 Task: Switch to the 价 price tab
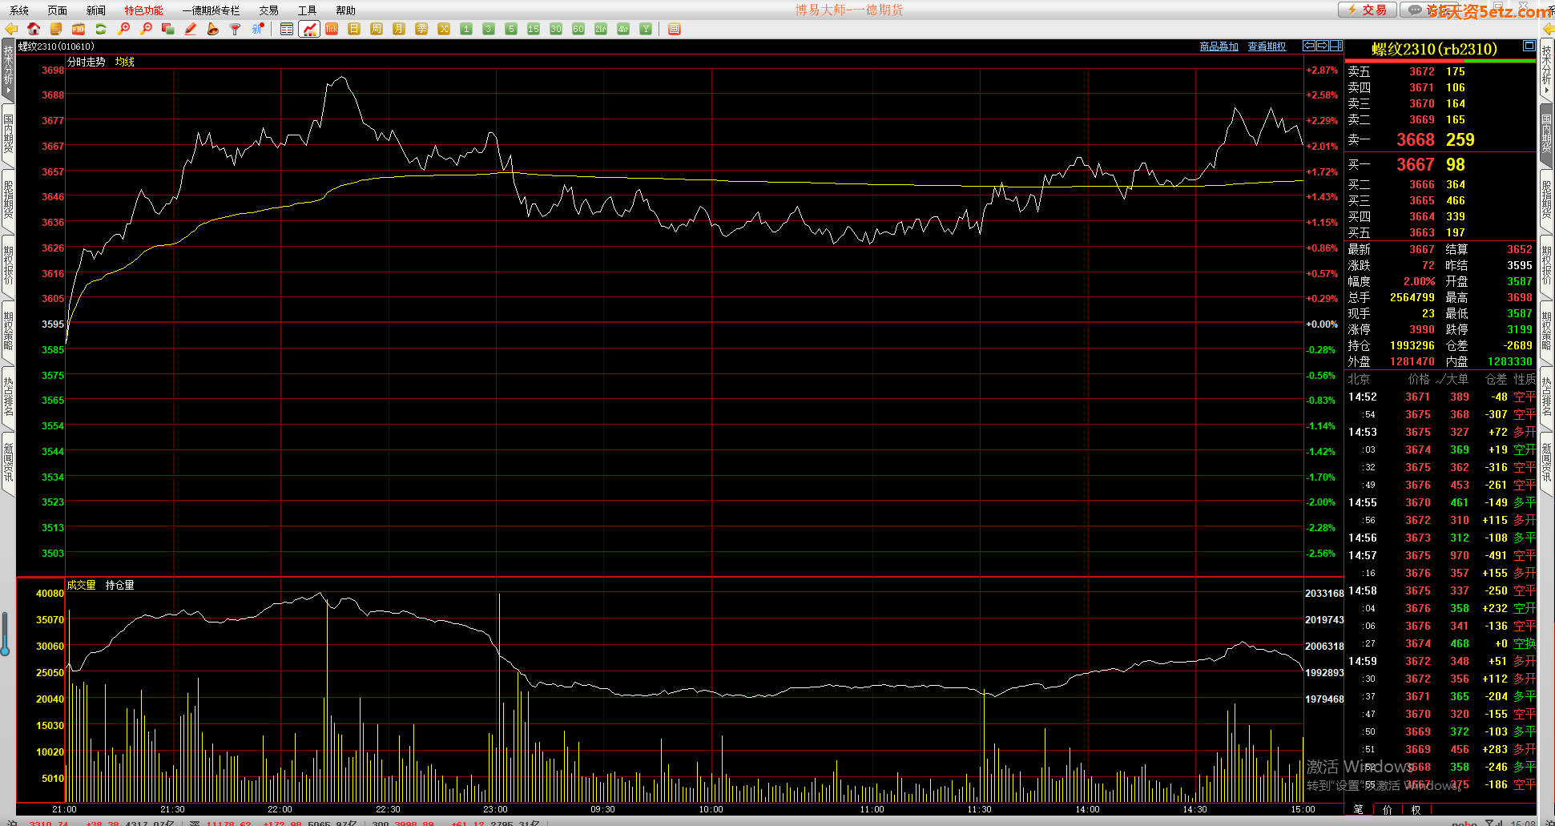pos(1388,809)
